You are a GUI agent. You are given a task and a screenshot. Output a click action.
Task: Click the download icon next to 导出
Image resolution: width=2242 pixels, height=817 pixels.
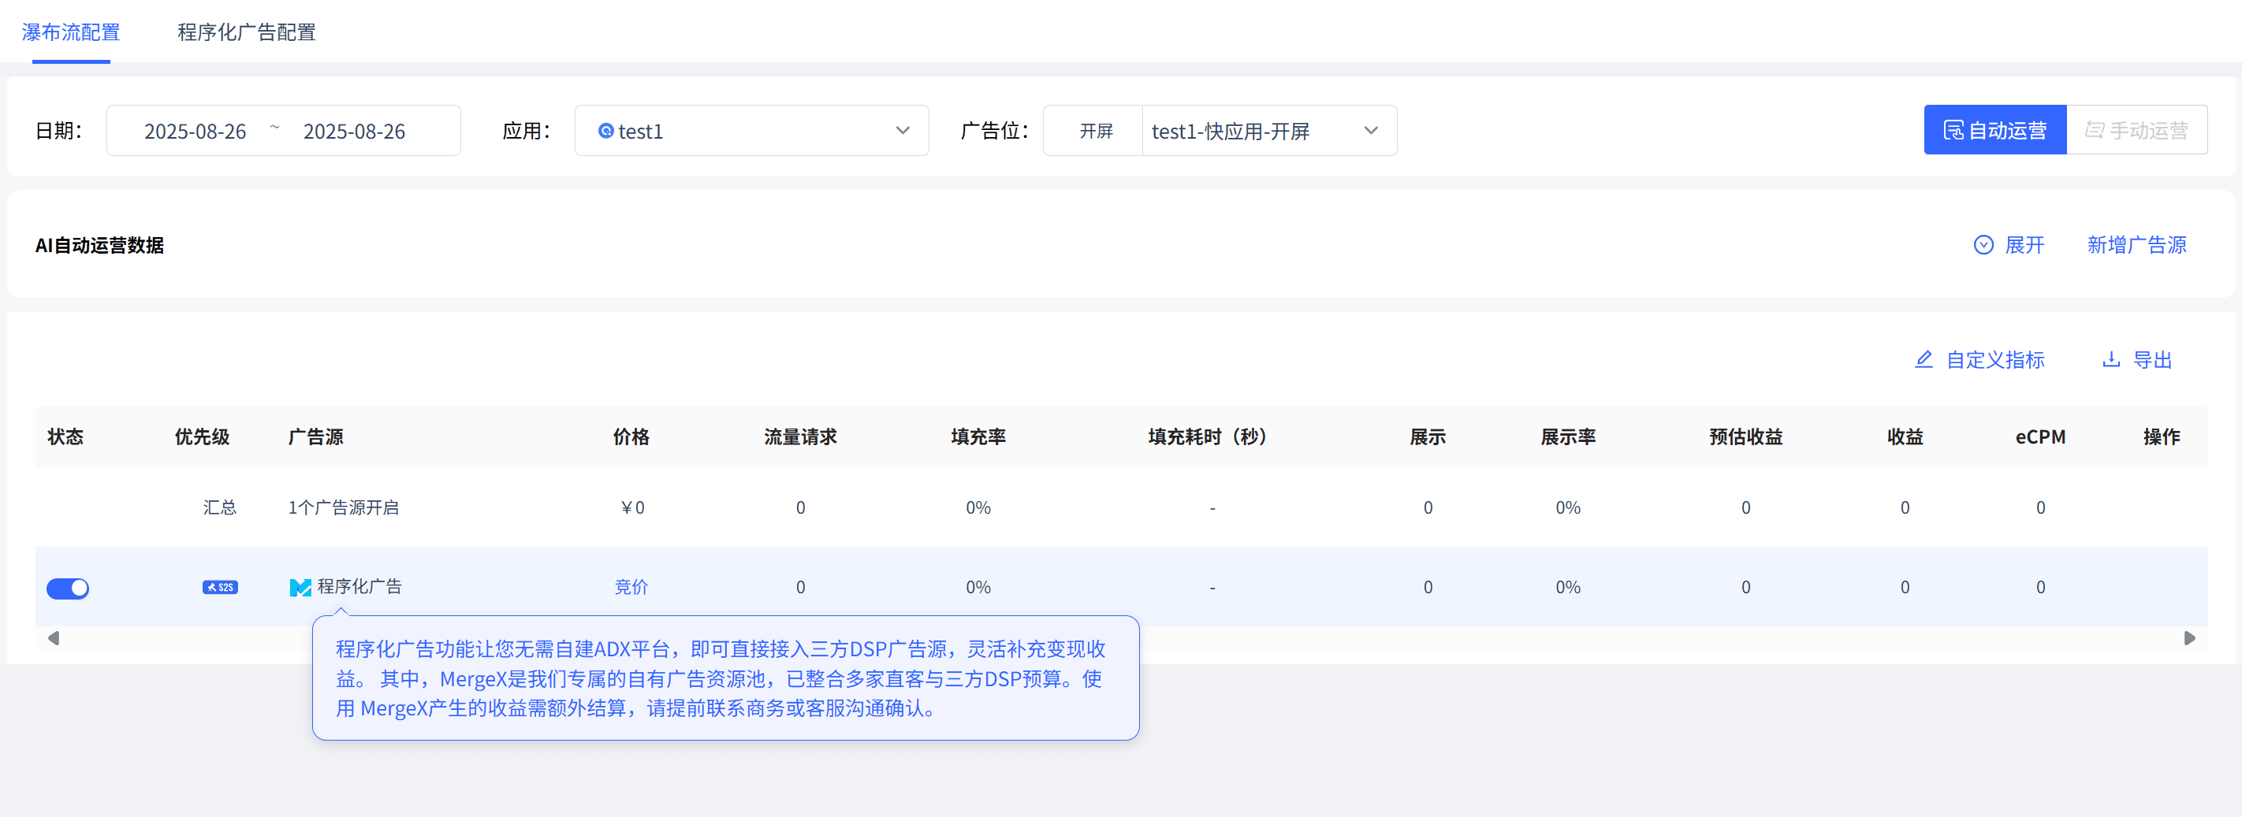[2110, 359]
